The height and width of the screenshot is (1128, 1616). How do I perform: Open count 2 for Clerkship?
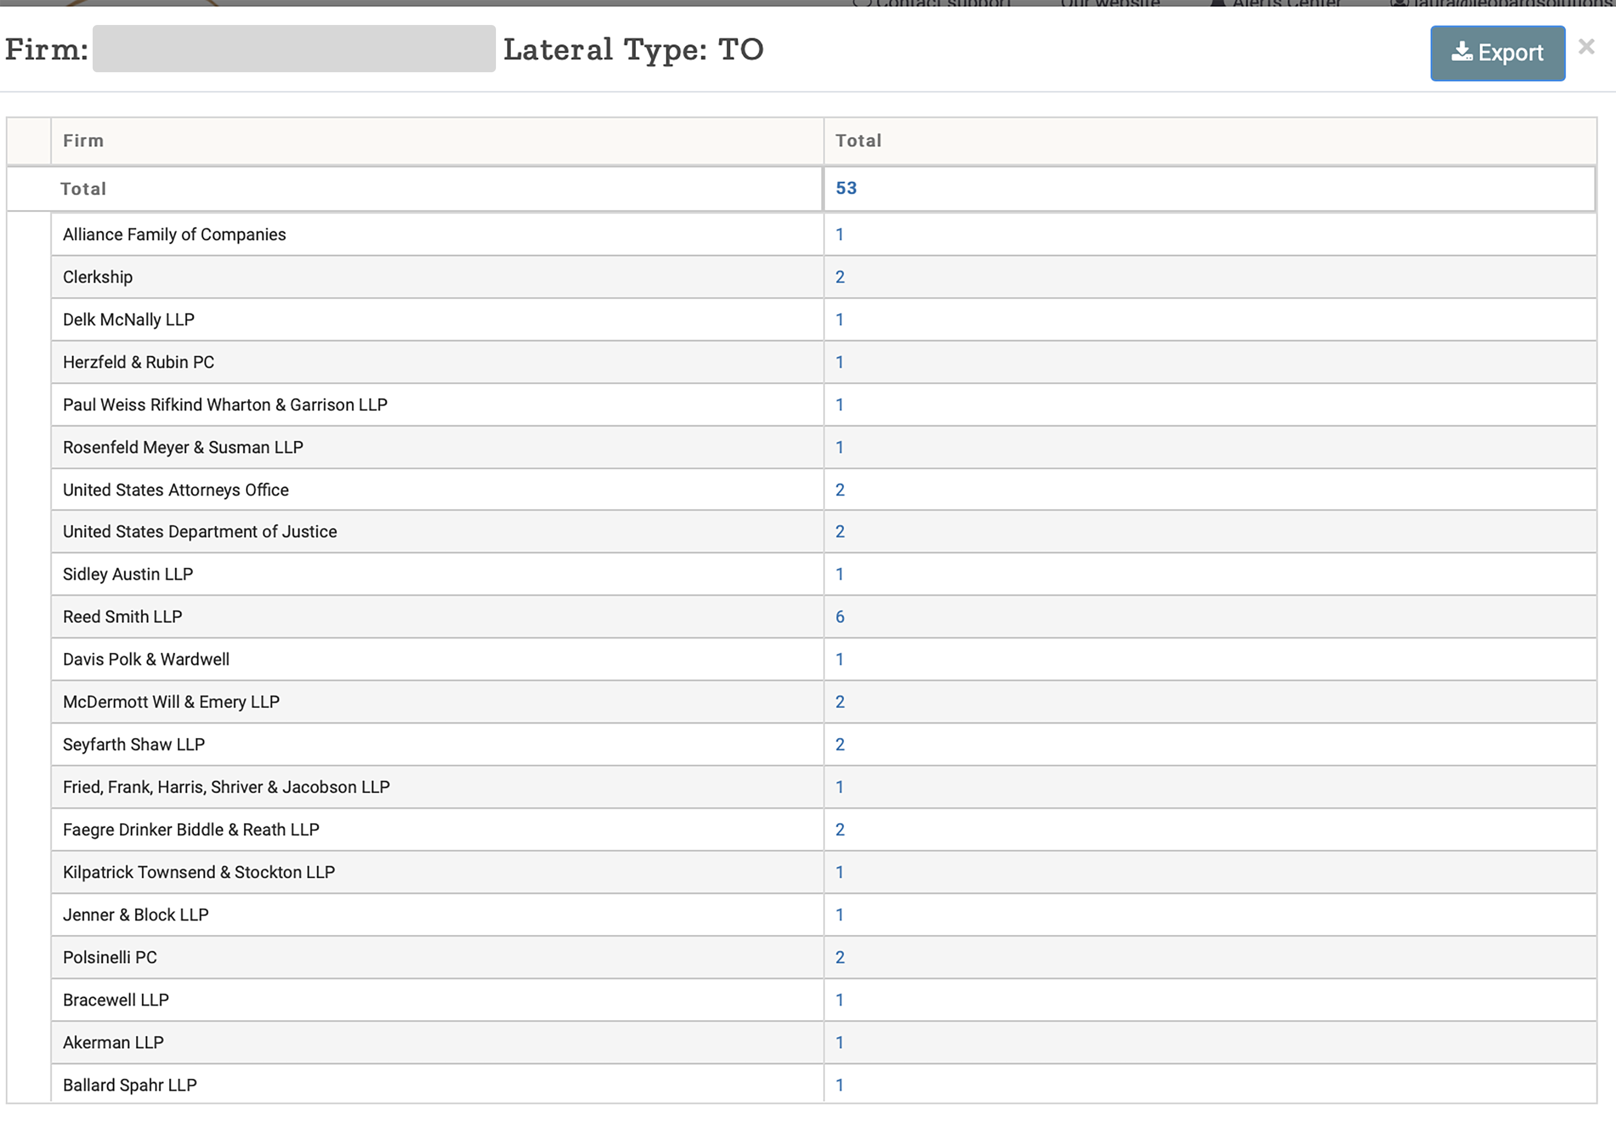[840, 277]
